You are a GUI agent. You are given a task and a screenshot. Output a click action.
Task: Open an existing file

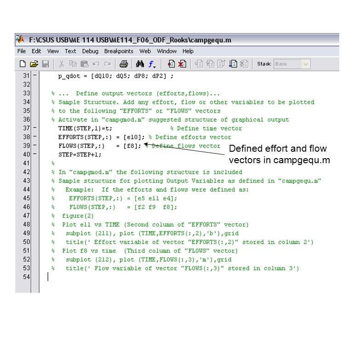pos(34,64)
